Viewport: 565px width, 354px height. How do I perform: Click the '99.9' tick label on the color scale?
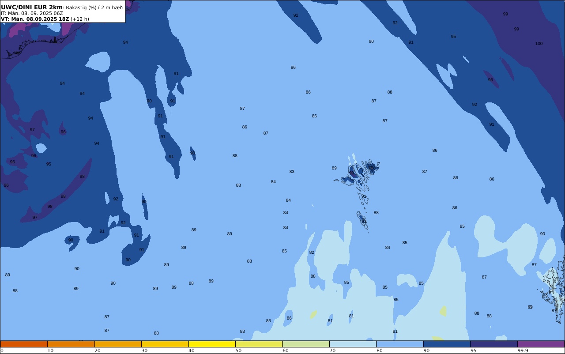tap(523, 350)
